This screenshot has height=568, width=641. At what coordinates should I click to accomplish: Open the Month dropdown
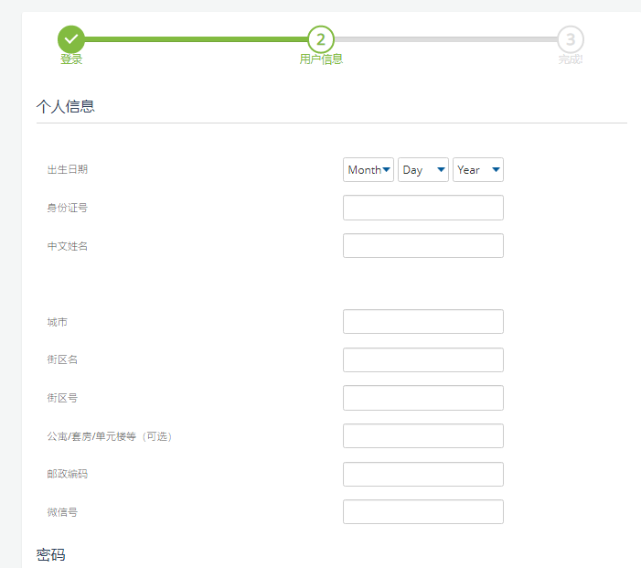click(369, 170)
